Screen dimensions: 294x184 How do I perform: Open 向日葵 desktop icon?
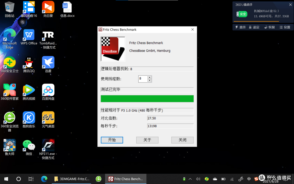[48, 9]
